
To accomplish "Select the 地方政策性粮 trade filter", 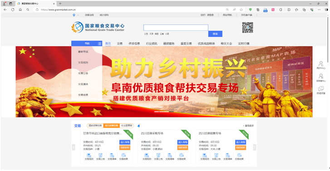I will pyautogui.click(x=112, y=126).
